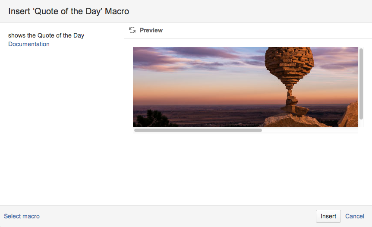Click the preview's vertical scrollbar thumb

361,83
